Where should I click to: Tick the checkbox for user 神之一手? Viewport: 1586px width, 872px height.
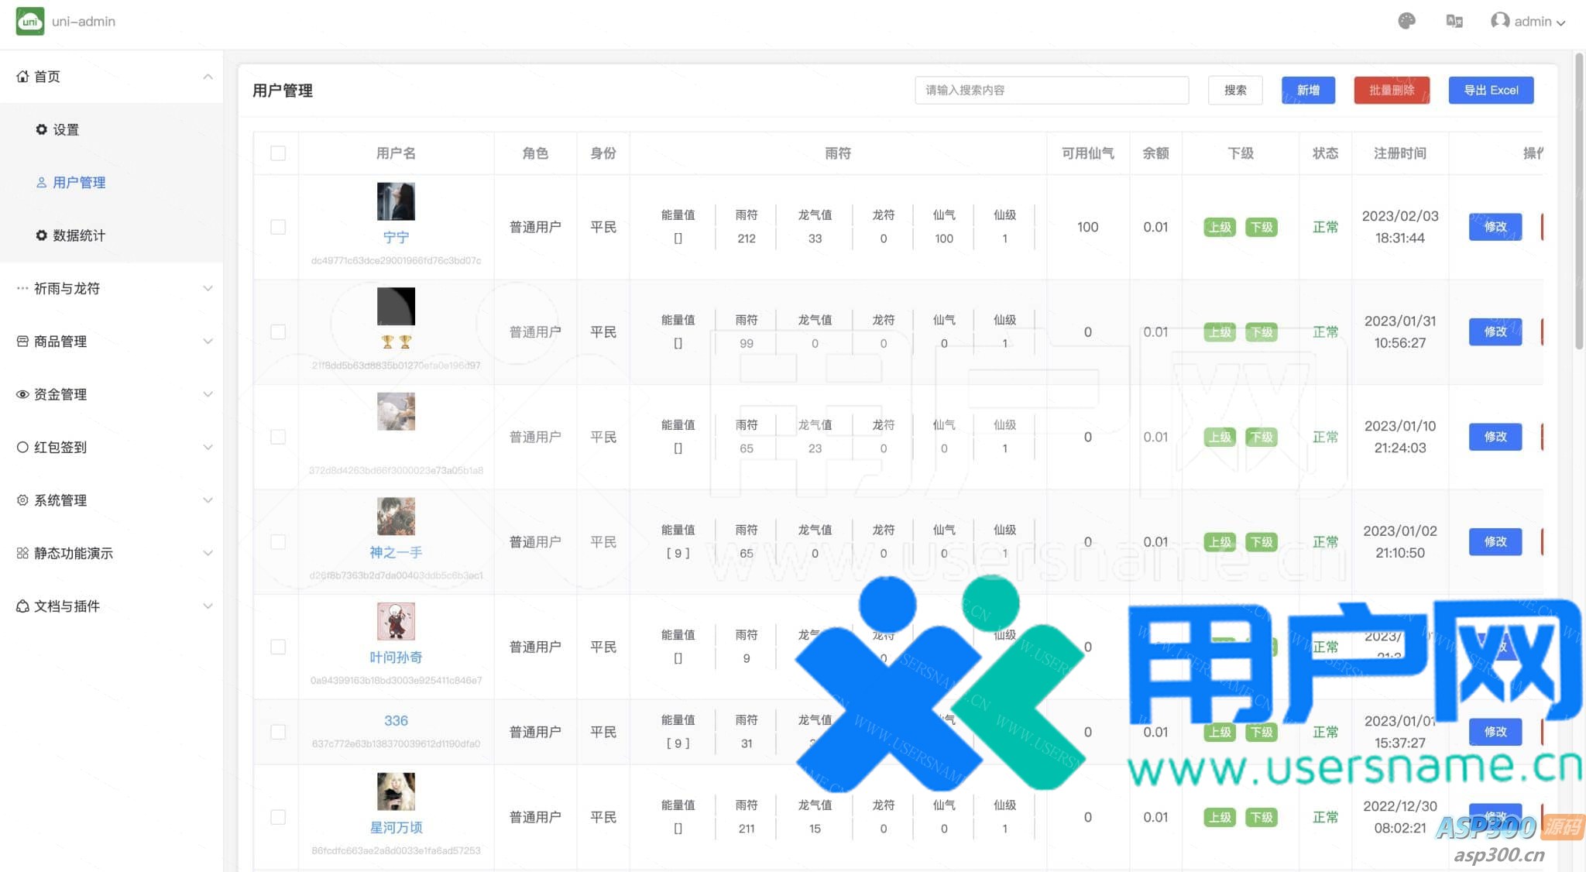[x=278, y=542]
